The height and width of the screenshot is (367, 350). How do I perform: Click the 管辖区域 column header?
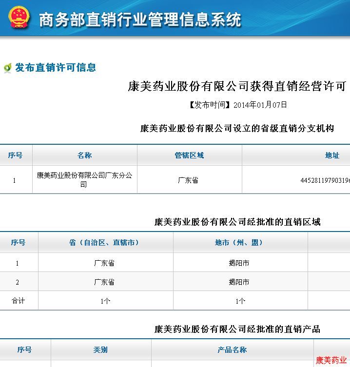tap(189, 155)
